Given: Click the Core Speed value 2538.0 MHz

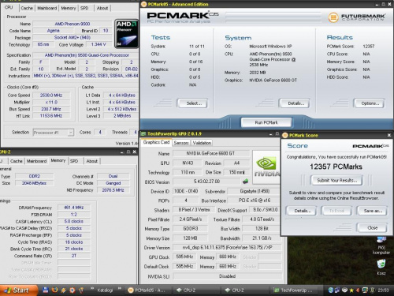Looking at the screenshot, I should click(x=51, y=95).
